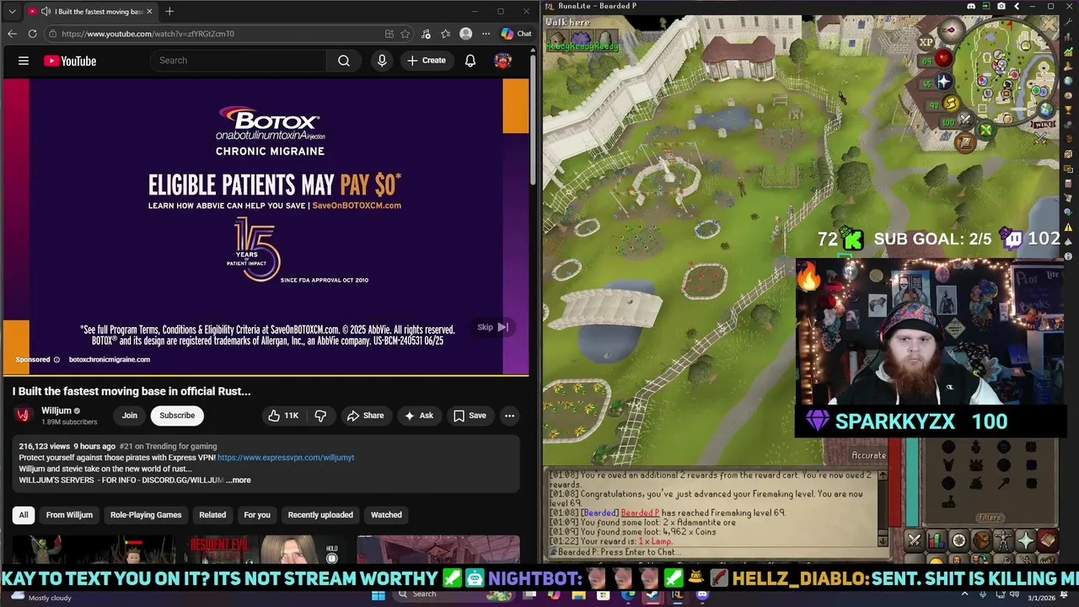Screen dimensions: 1079x607
Task: Select the Role-Playing Games chip
Action: pyautogui.click(x=146, y=515)
